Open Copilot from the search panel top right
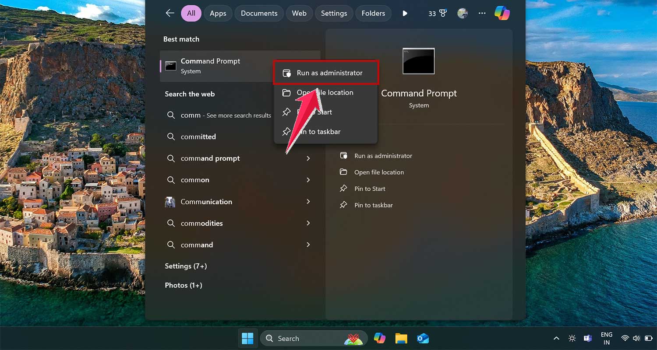 click(x=502, y=13)
